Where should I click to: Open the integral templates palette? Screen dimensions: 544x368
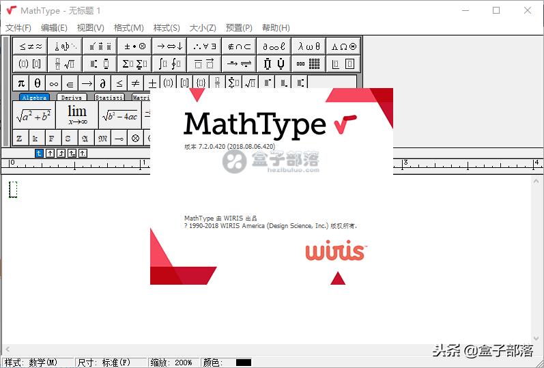[x=169, y=63]
